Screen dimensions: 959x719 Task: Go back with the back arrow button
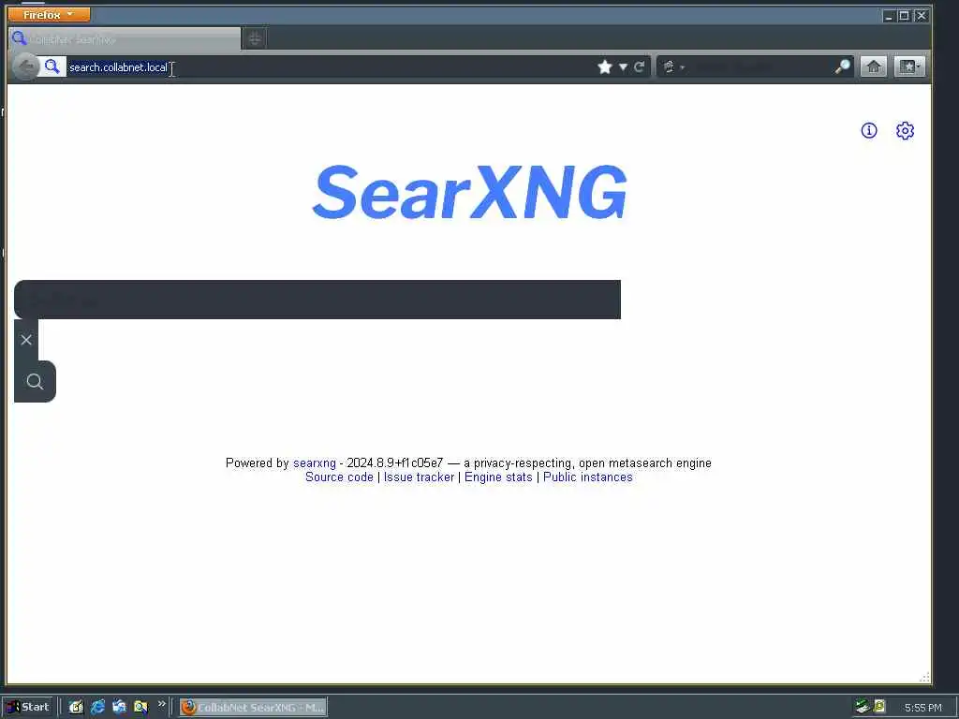point(25,66)
